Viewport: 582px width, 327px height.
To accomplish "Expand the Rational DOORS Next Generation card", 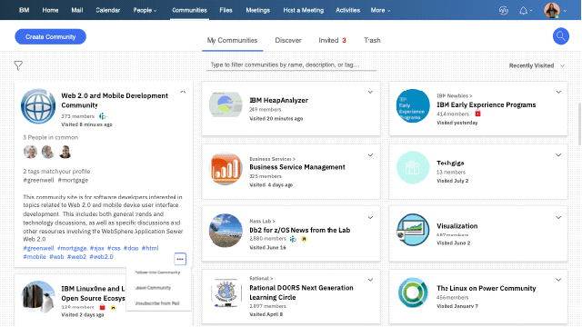I will click(x=370, y=280).
